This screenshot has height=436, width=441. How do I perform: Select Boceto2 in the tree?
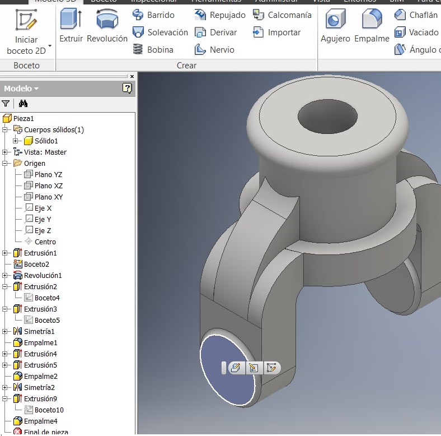(31, 264)
